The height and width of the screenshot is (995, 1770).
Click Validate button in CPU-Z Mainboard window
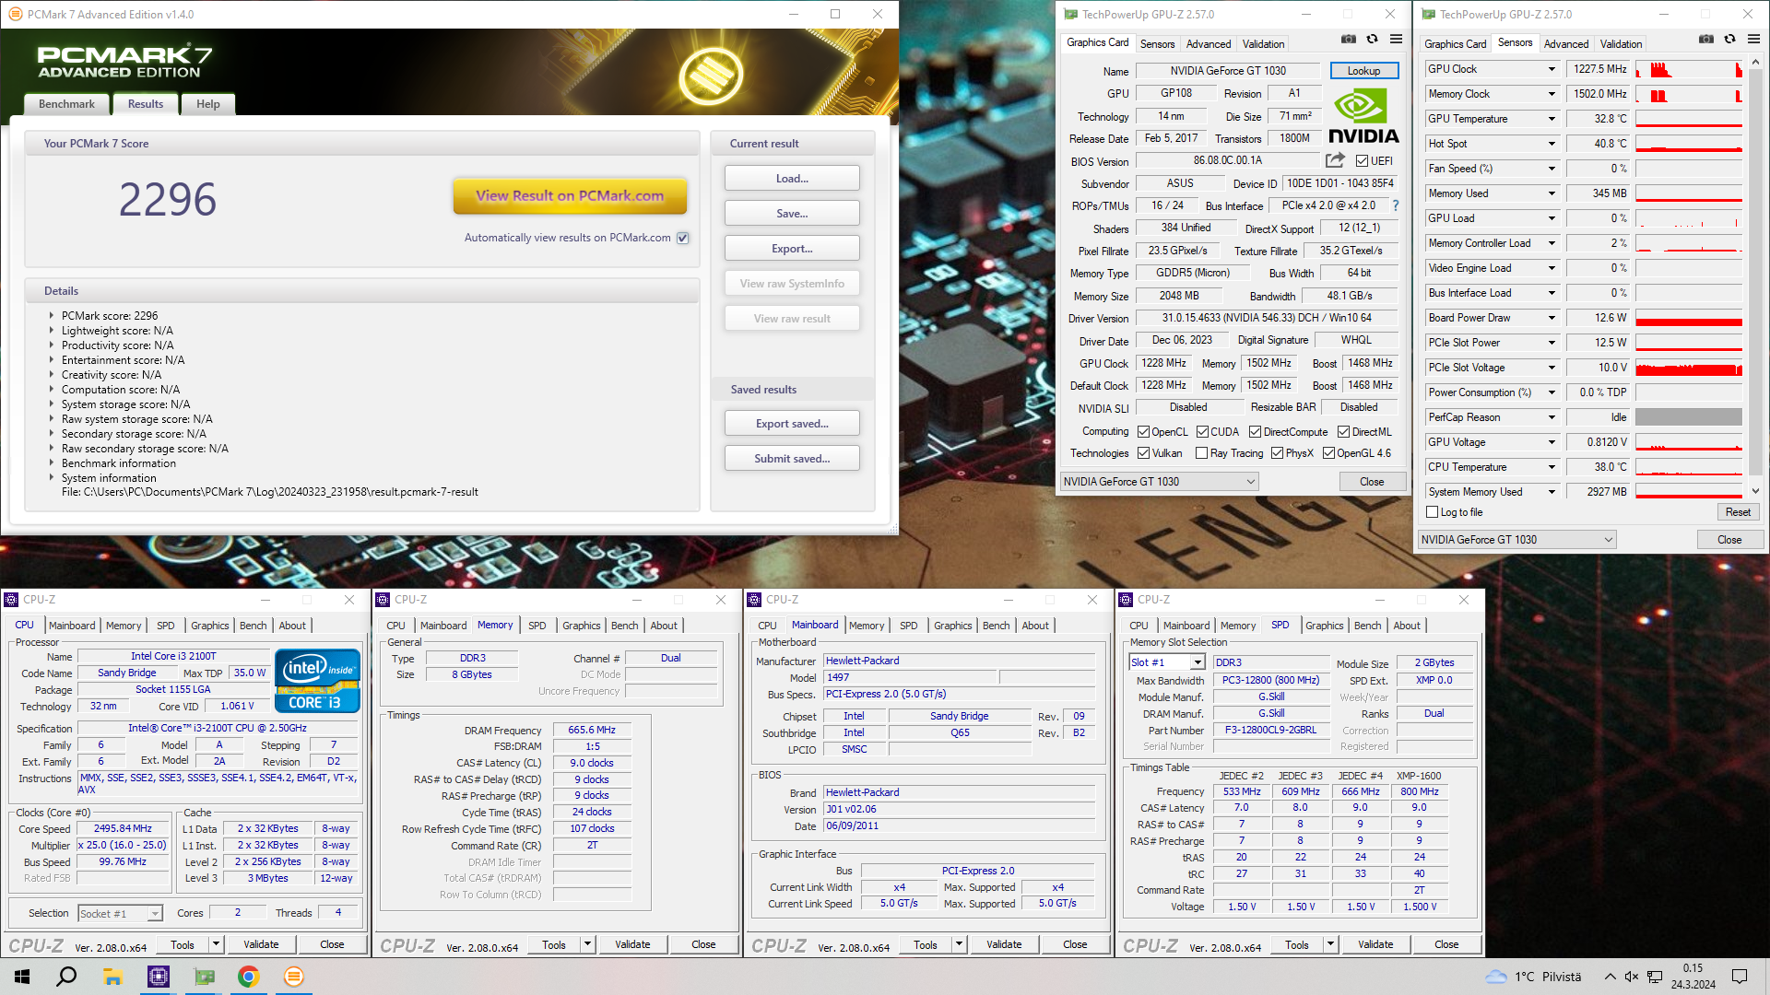coord(1004,944)
